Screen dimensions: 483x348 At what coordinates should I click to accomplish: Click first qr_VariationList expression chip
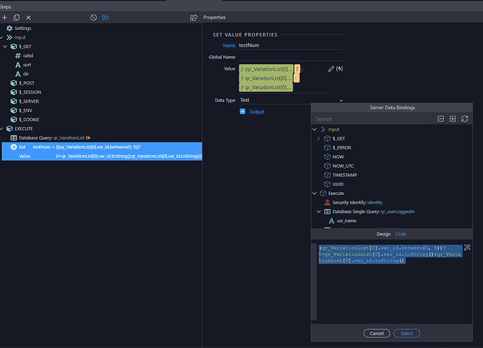click(266, 69)
